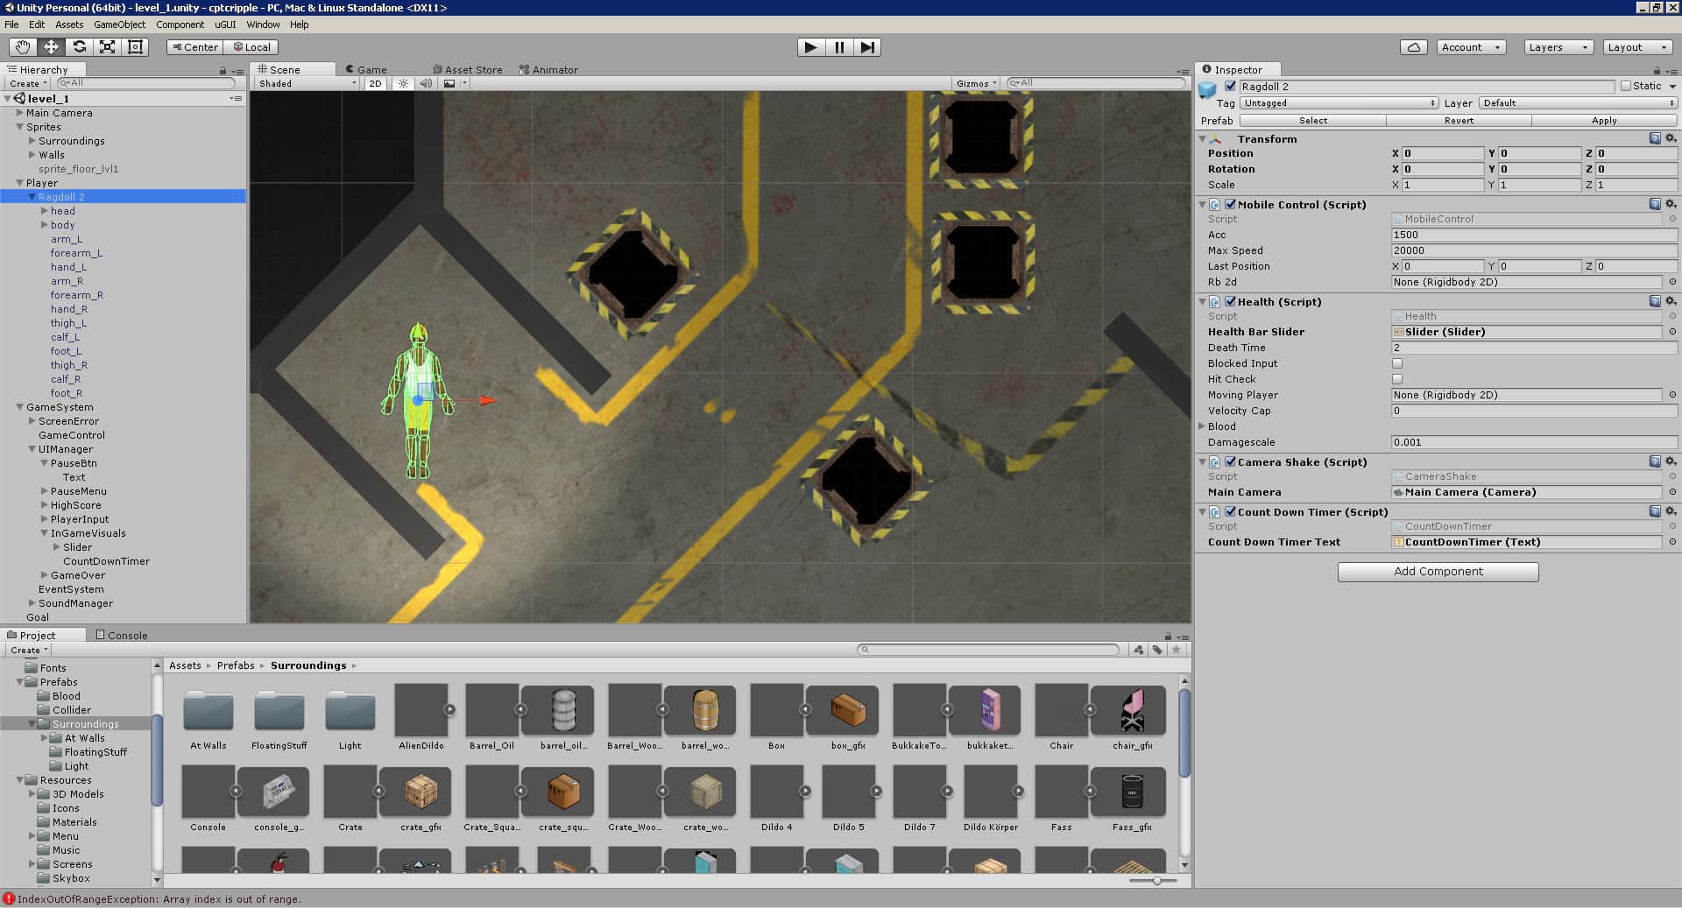Image resolution: width=1682 pixels, height=908 pixels.
Task: Enable the Hit Check checkbox
Action: click(x=1397, y=379)
